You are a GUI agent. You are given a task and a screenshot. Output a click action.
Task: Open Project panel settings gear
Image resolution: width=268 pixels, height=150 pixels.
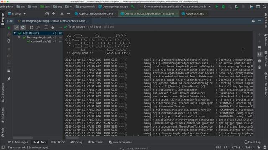pyautogui.click(x=62, y=14)
